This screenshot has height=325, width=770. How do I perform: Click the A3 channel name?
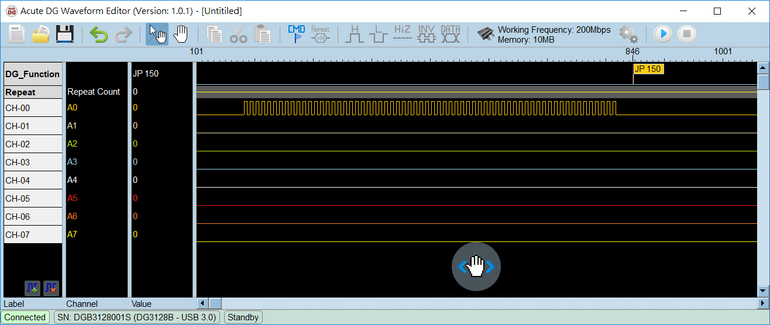pyautogui.click(x=72, y=162)
